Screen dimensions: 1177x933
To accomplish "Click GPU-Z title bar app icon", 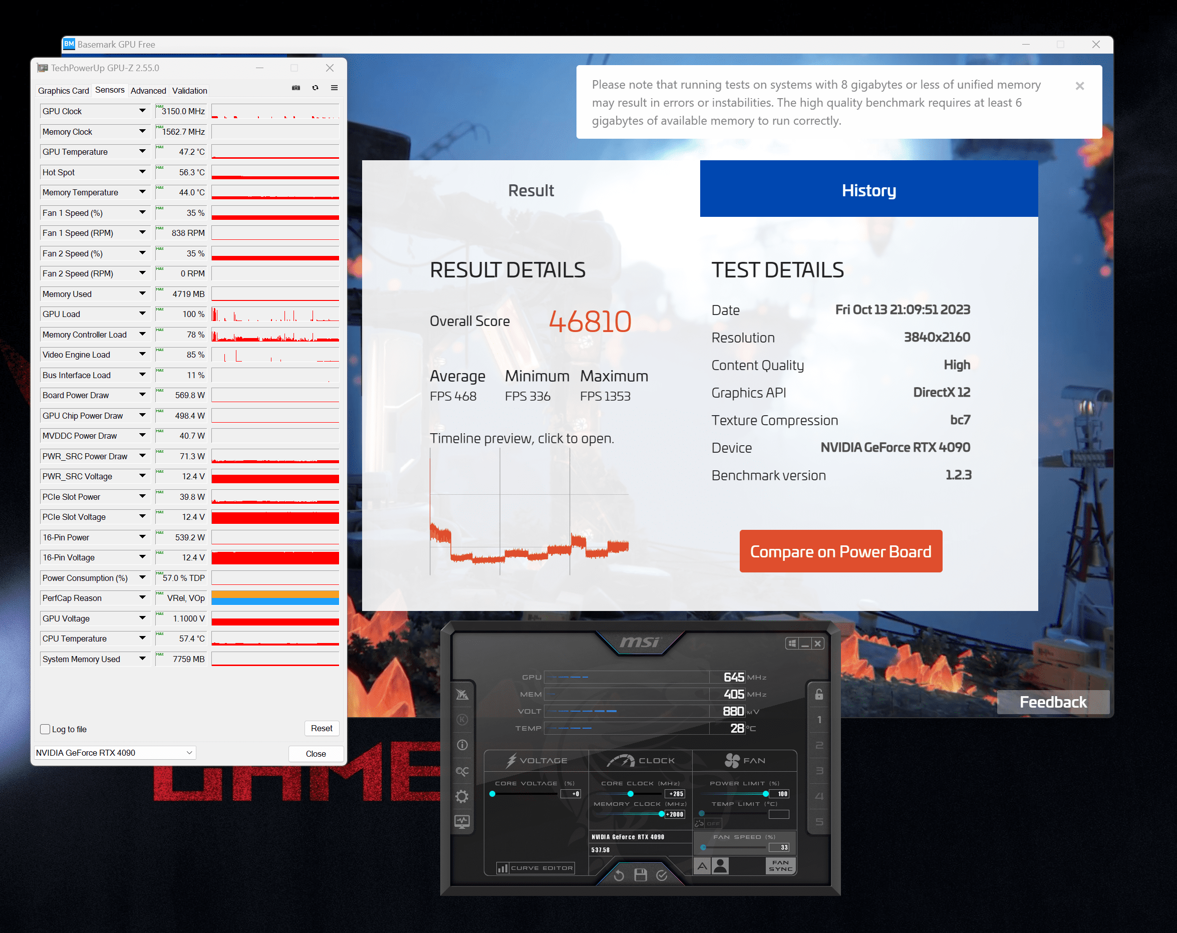I will [x=42, y=68].
